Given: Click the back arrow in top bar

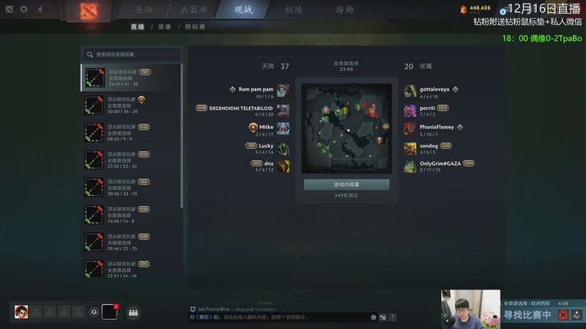Looking at the screenshot, I should point(40,9).
